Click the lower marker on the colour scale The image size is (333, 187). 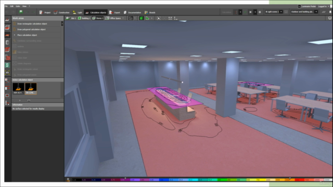pos(125,178)
